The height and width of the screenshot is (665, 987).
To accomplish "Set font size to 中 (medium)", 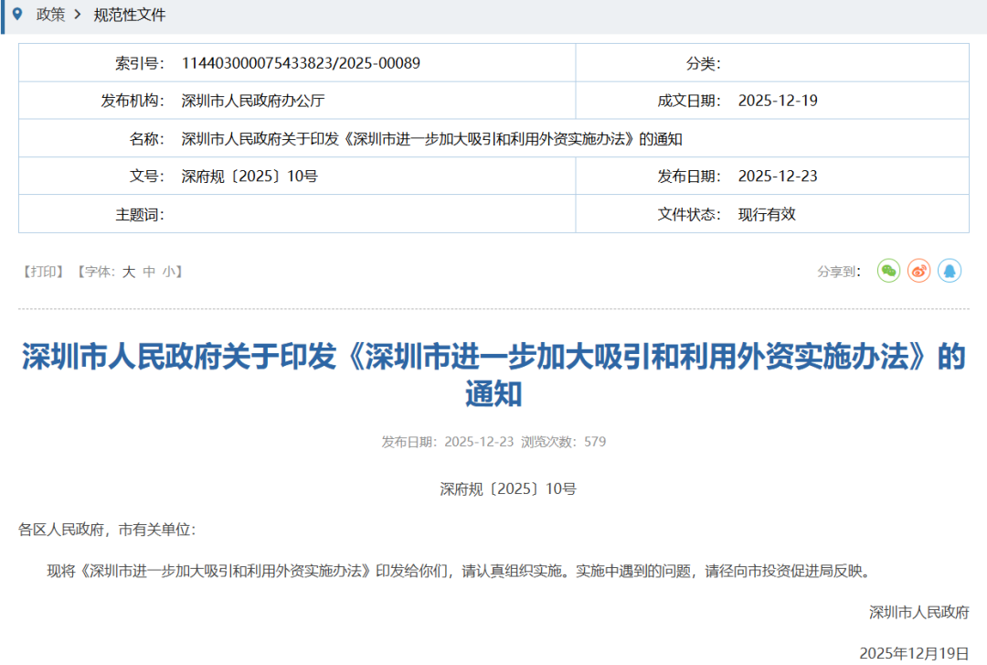I will click(149, 272).
